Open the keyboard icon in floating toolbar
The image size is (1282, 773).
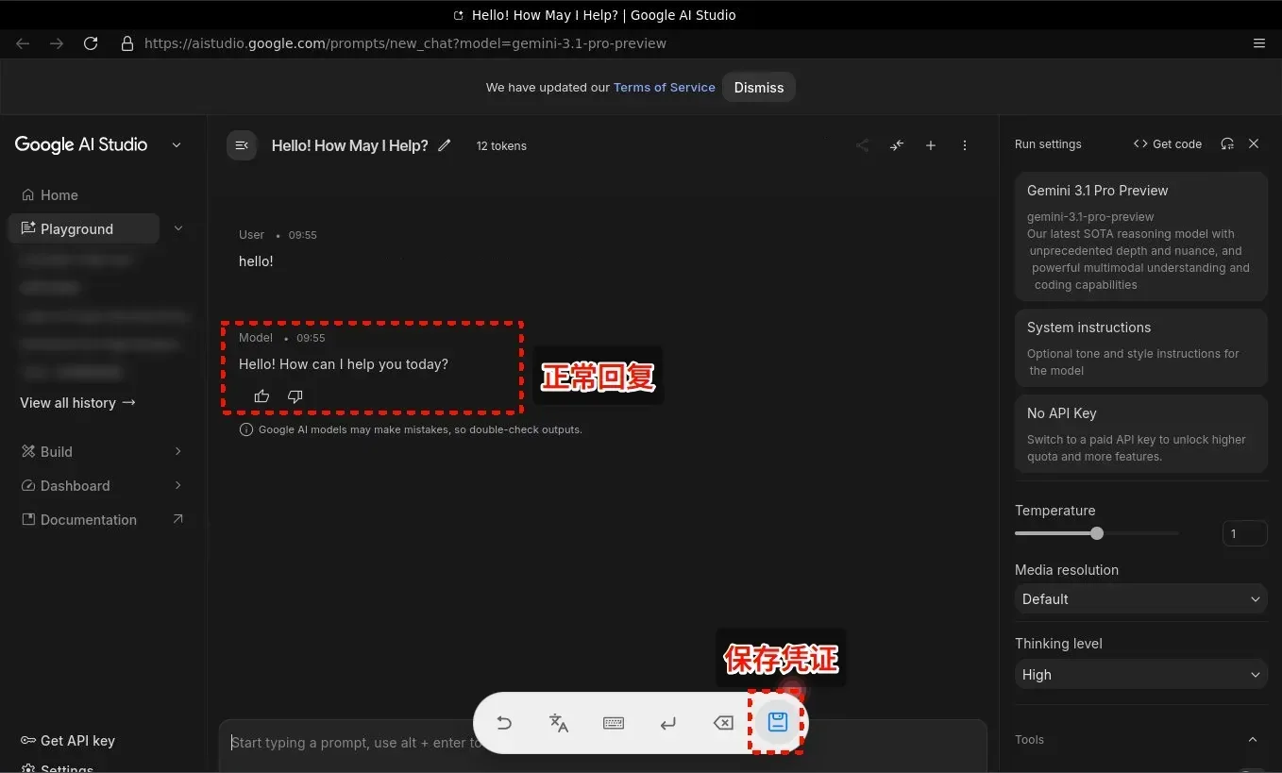(614, 723)
